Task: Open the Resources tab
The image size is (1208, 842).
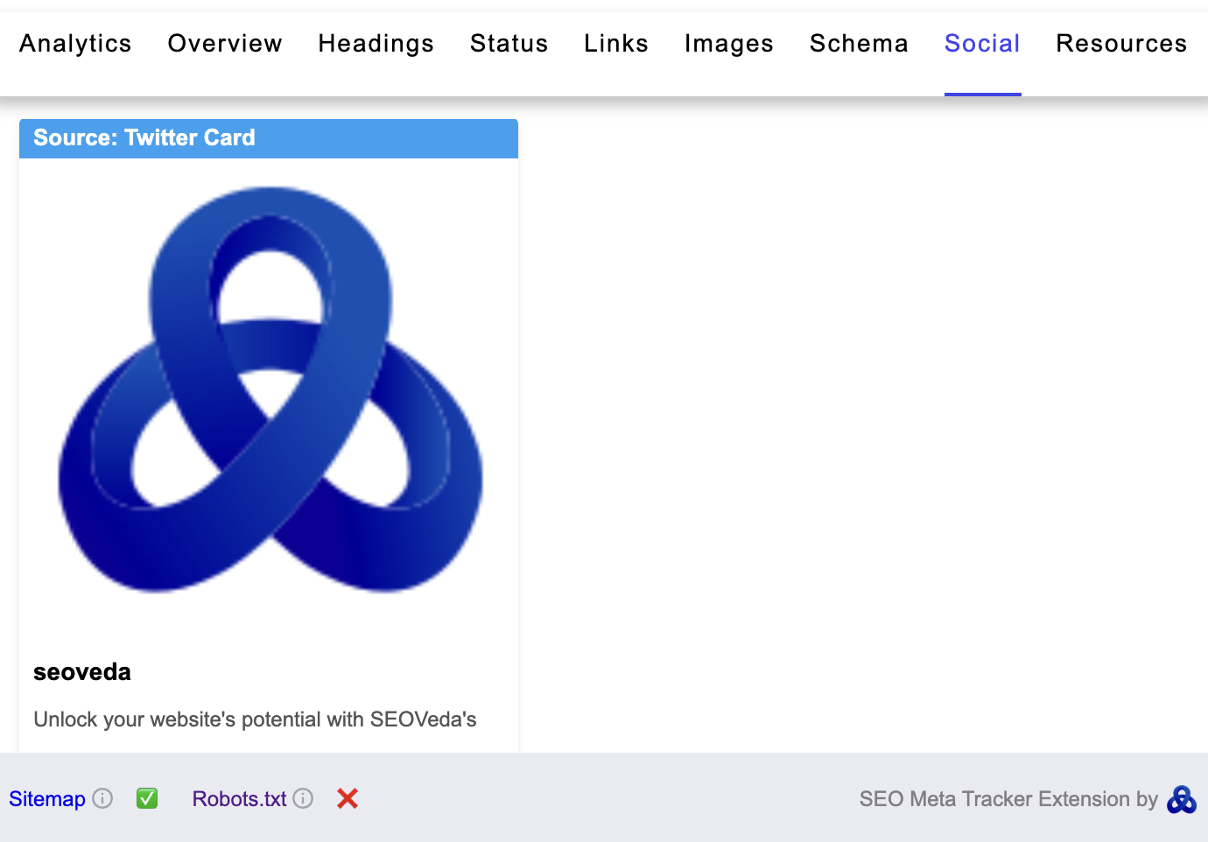Action: pyautogui.click(x=1121, y=44)
